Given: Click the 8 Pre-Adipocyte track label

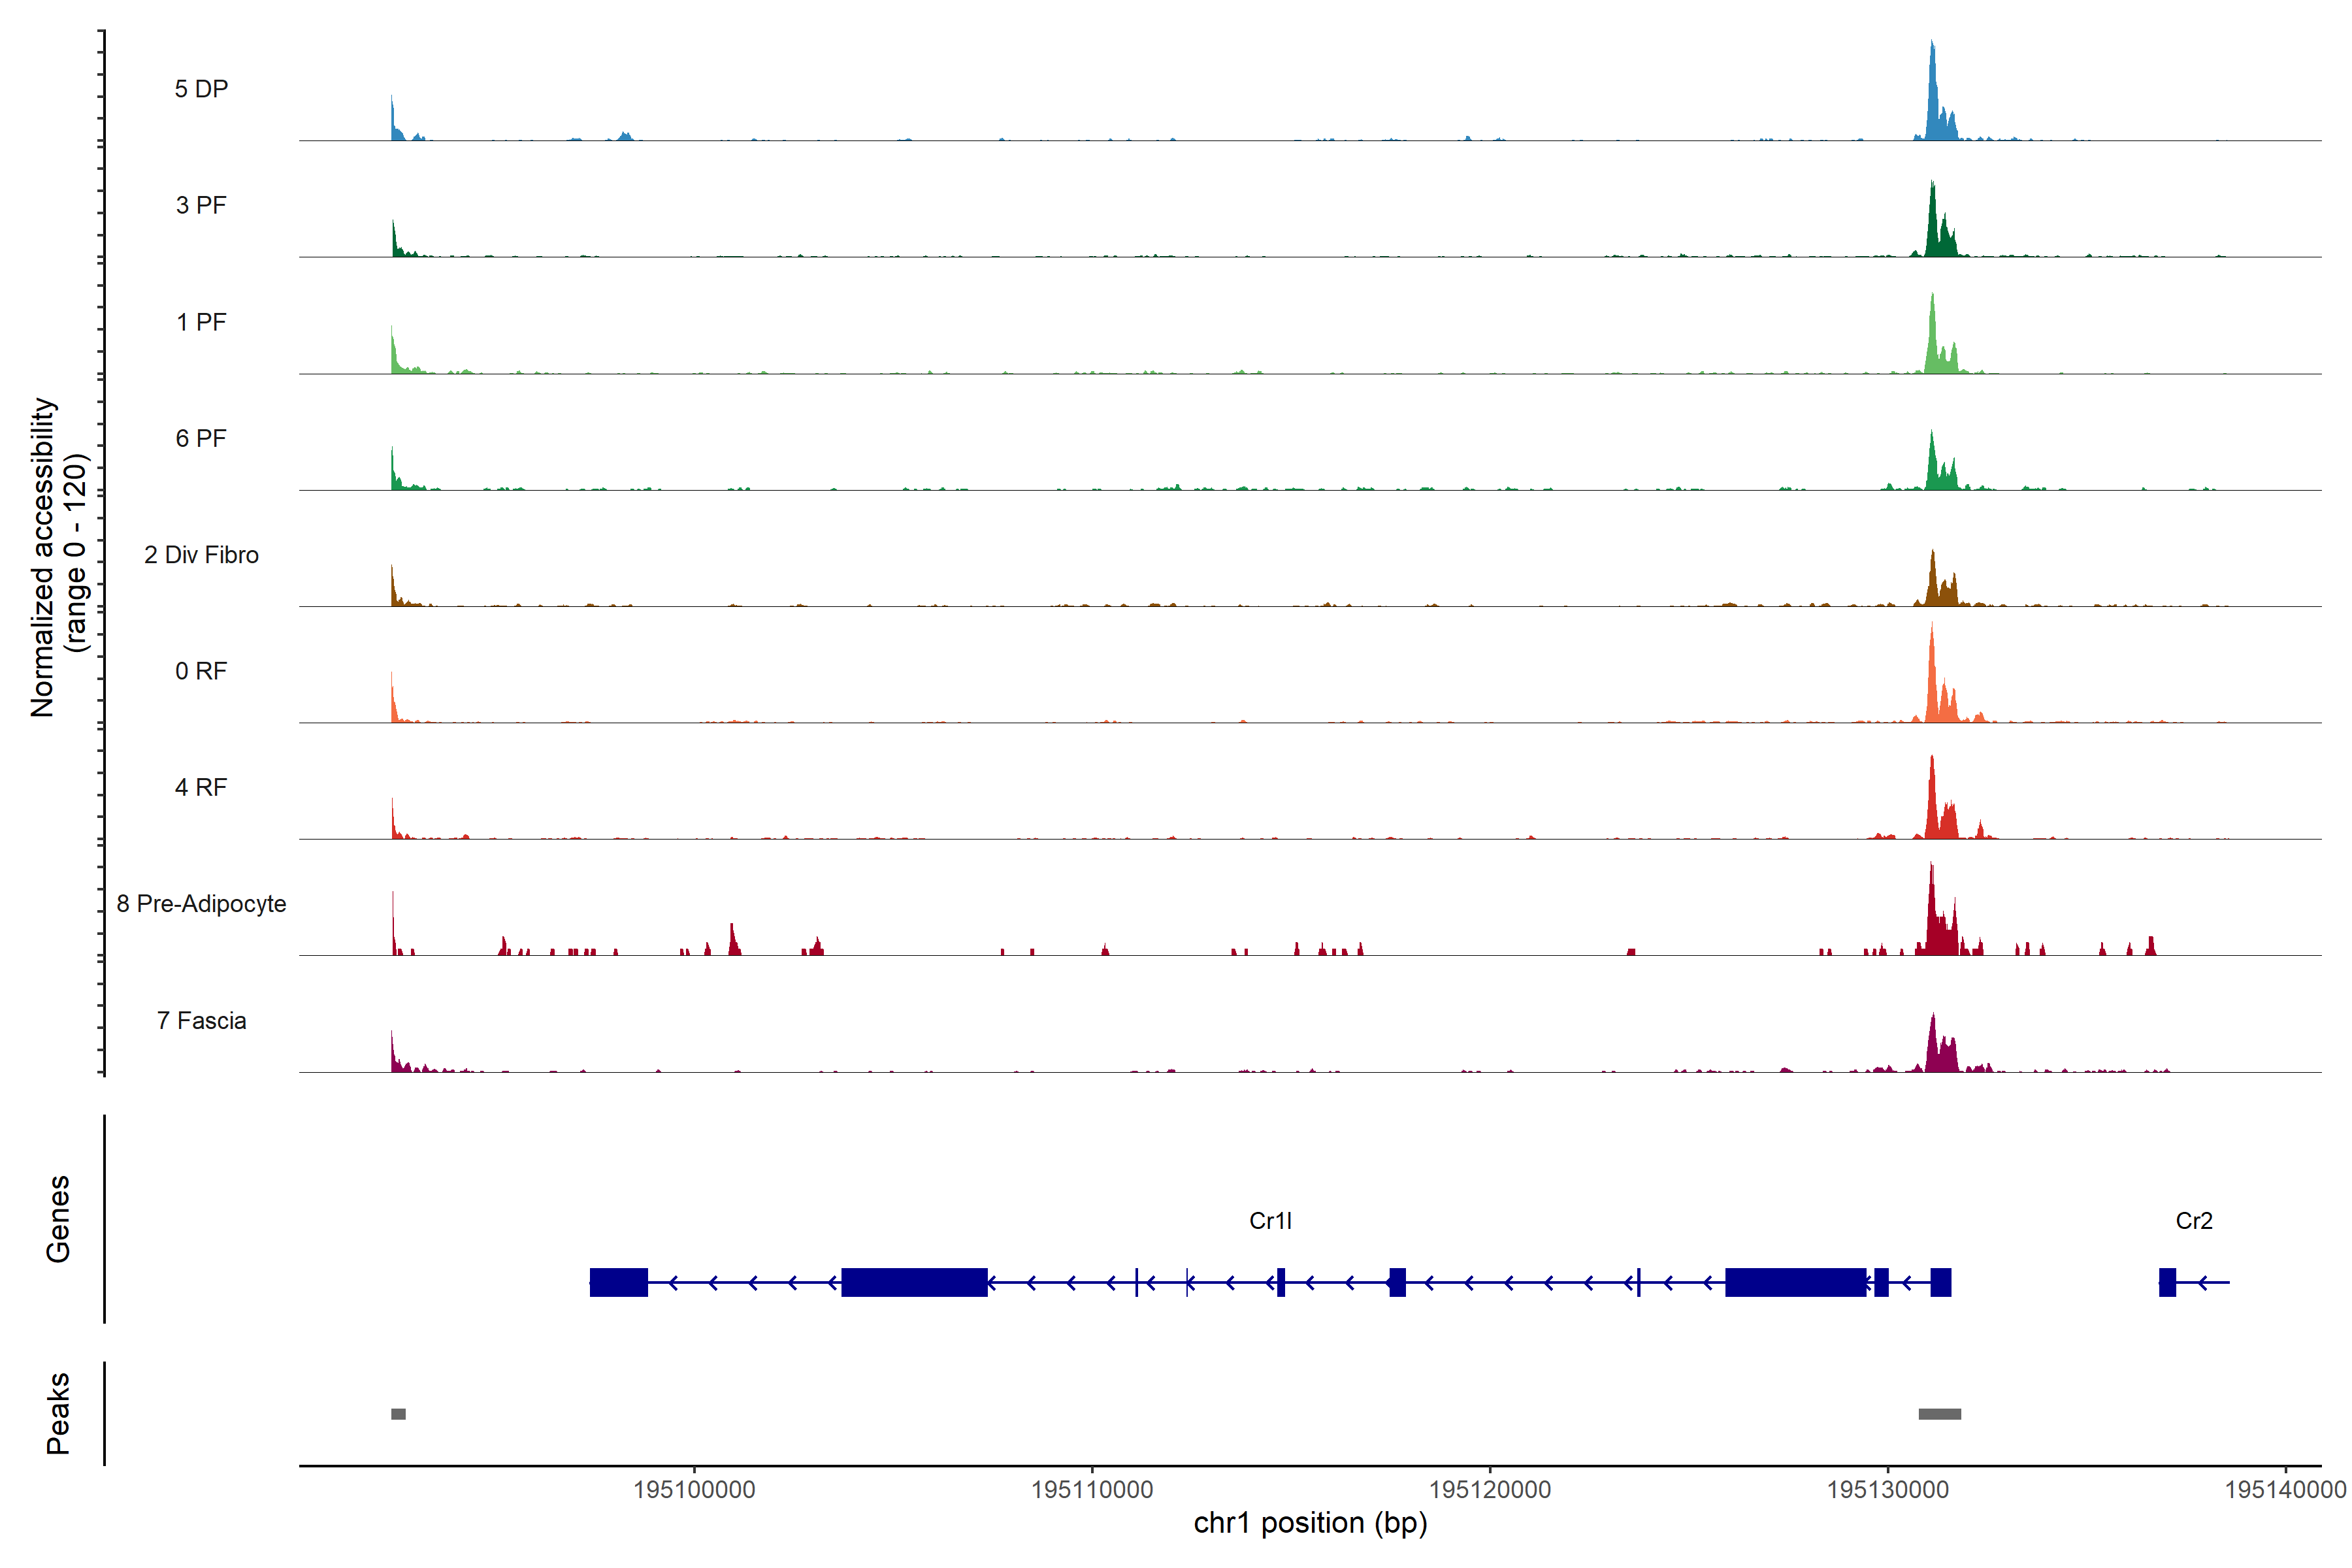Looking at the screenshot, I should point(201,904).
